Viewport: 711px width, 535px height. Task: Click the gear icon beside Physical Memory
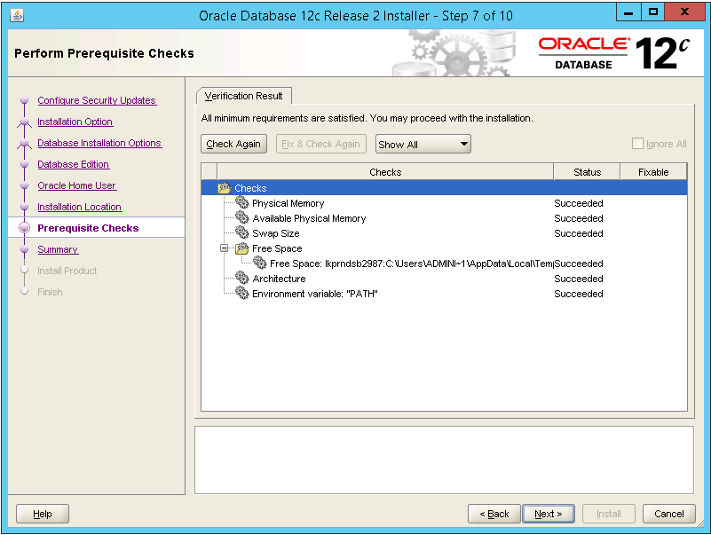[x=241, y=203]
